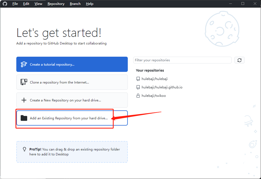
Task: Click the ProTip drag and drop text
Action: 74,152
